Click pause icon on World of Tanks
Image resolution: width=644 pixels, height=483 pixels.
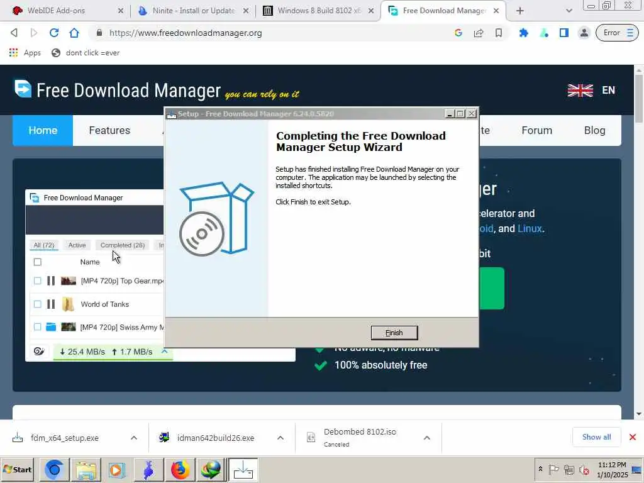pyautogui.click(x=51, y=304)
